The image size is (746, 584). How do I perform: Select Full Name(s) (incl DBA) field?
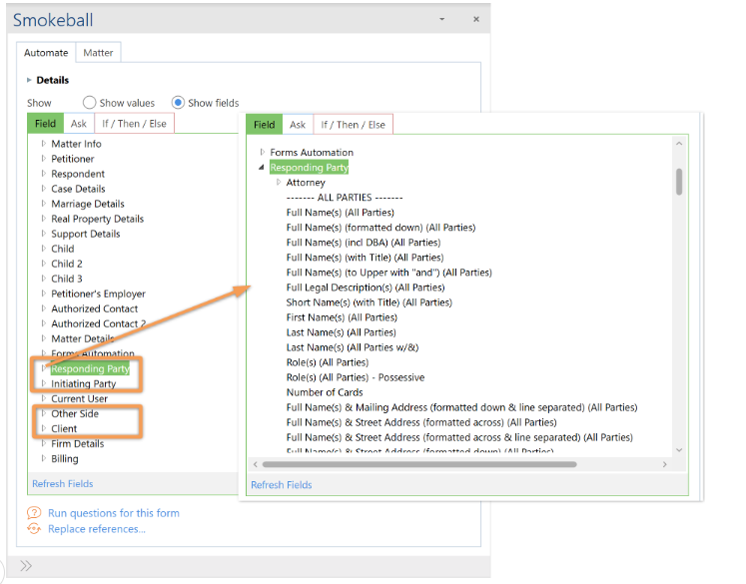click(x=364, y=242)
